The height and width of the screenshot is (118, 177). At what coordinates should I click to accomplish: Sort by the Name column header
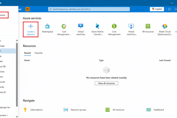click(x=27, y=60)
